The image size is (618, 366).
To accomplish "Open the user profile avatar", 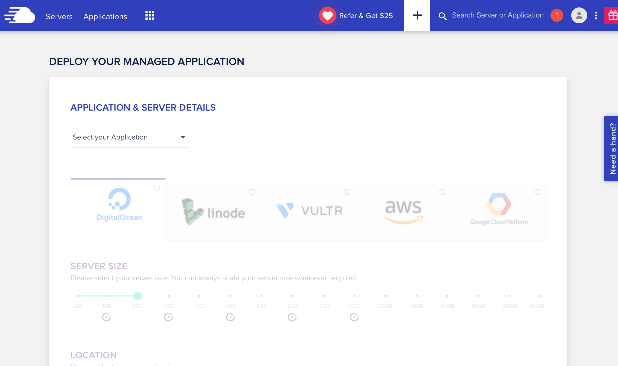I will pyautogui.click(x=579, y=15).
